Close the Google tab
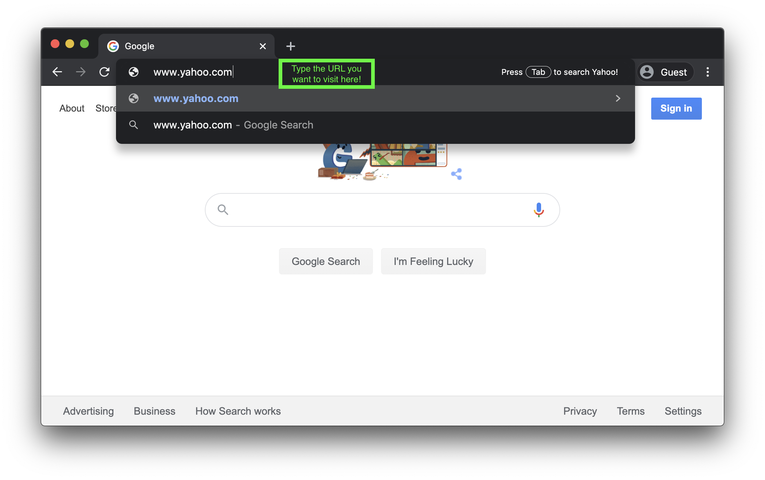 coord(263,46)
